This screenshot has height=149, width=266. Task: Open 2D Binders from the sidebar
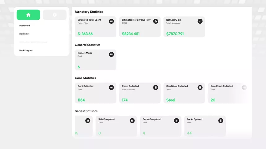pos(24,34)
